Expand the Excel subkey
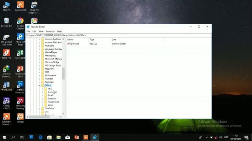 tap(43, 95)
